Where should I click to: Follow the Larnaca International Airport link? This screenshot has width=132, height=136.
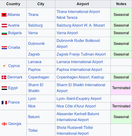coord(80,62)
